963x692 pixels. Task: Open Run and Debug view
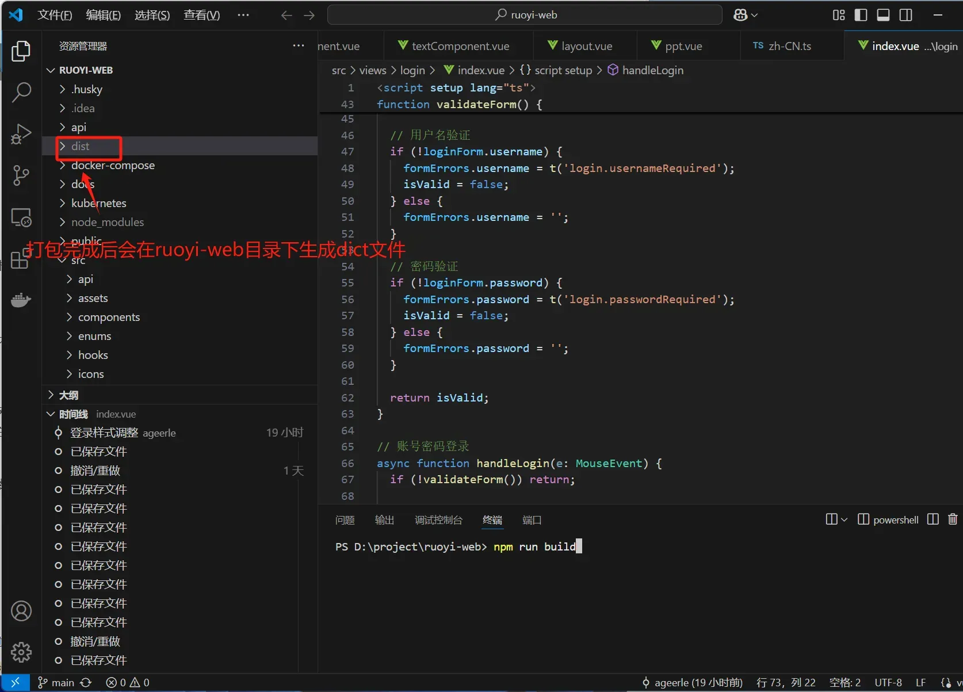(21, 134)
